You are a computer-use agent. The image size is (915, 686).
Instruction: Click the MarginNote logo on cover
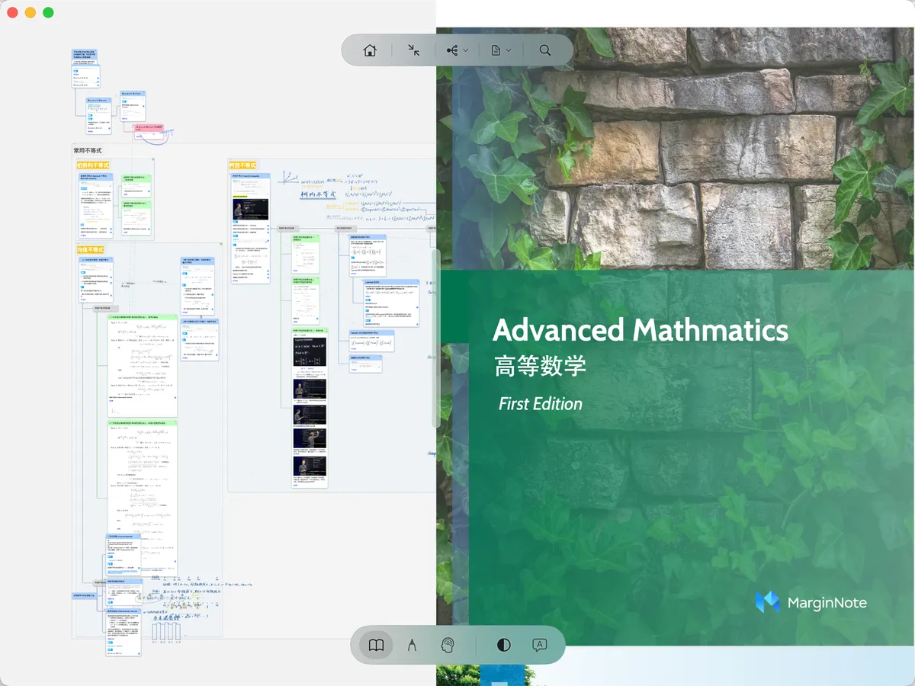pos(811,602)
